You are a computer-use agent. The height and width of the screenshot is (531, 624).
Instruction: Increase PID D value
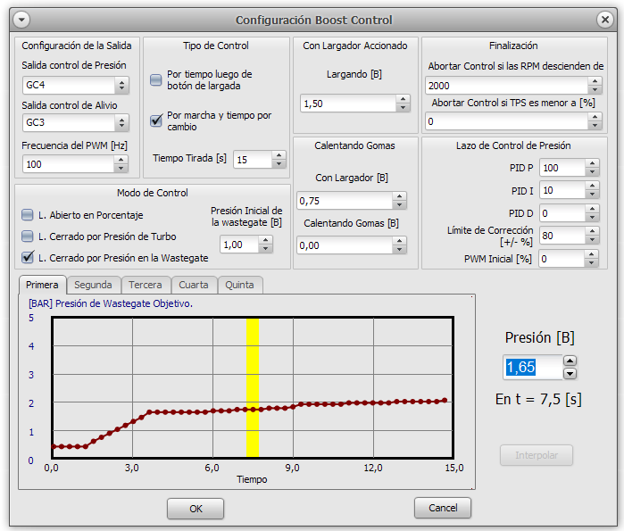(592, 209)
